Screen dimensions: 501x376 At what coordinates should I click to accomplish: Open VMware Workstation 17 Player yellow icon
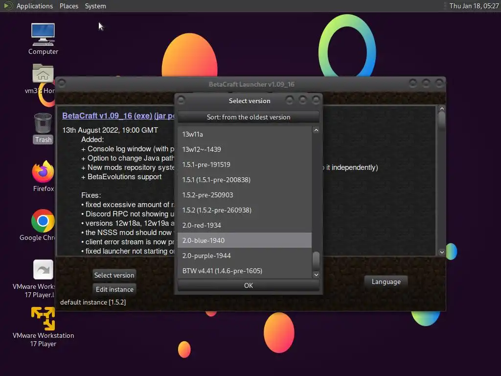tap(43, 318)
